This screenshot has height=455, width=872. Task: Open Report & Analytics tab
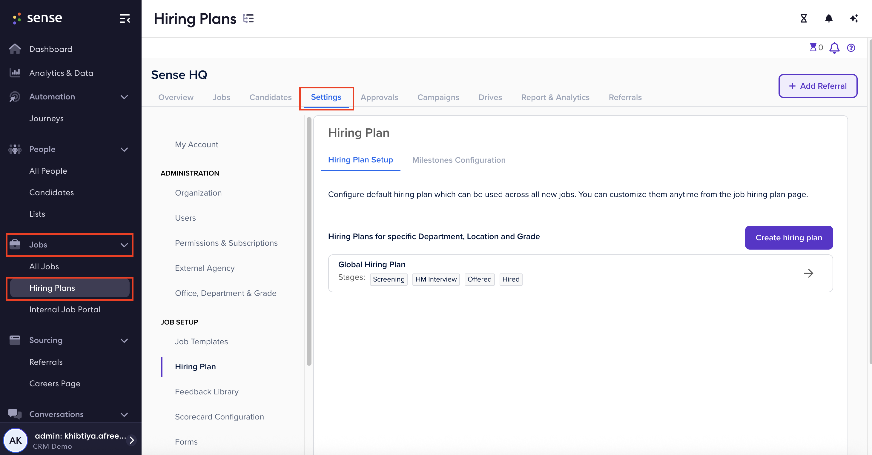(555, 97)
